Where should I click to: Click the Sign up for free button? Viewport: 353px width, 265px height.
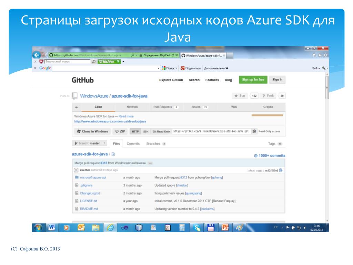[x=253, y=80]
